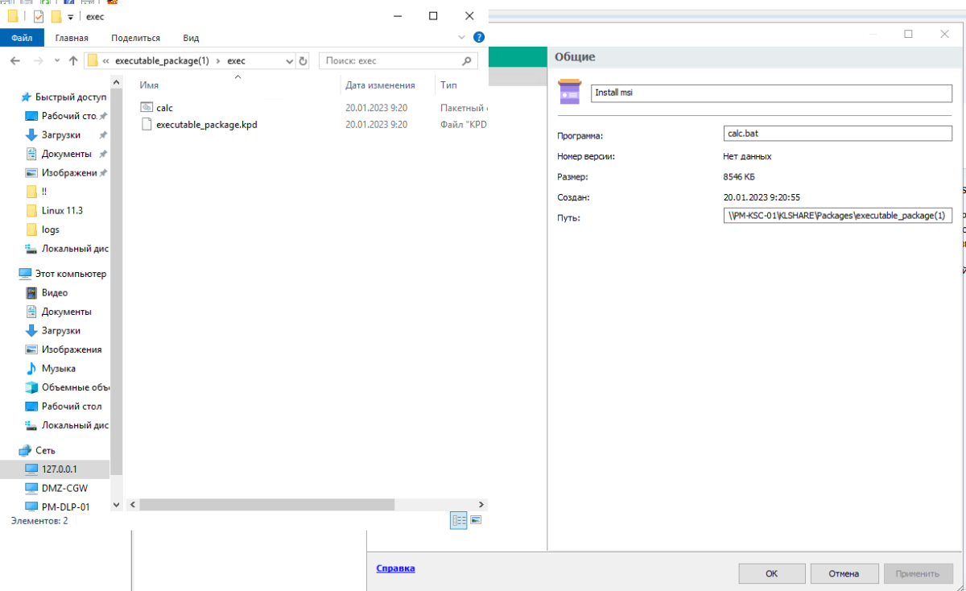Click the horizontal scrollbar in file list
Viewport: 966px width, 591px height.
tap(266, 505)
